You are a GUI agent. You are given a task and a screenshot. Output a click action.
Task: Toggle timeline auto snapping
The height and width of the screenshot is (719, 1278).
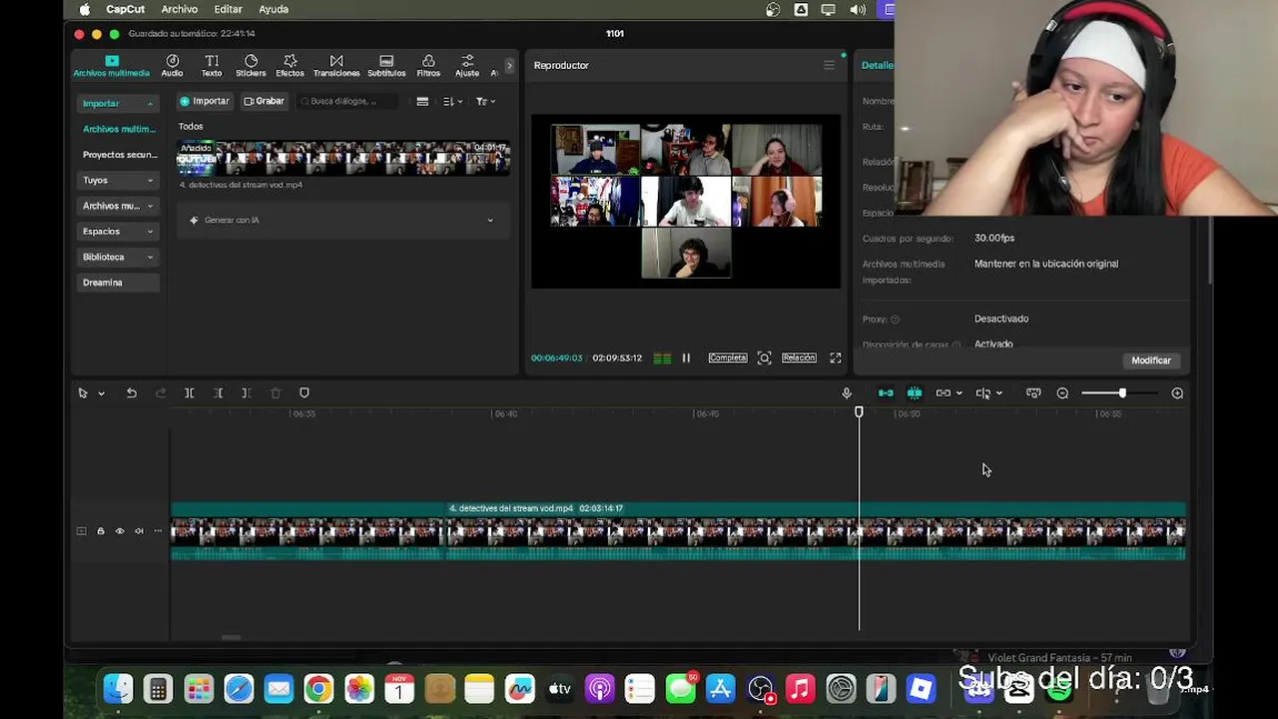tap(915, 393)
